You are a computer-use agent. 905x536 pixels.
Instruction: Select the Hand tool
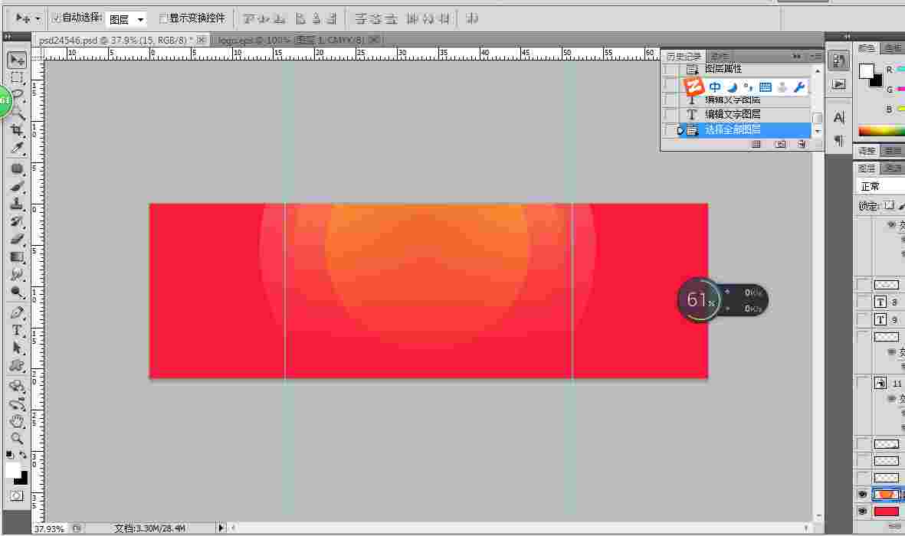pyautogui.click(x=17, y=421)
